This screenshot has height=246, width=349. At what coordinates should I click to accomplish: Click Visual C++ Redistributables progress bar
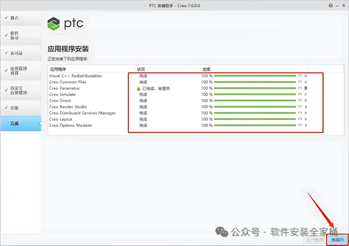[255, 76]
